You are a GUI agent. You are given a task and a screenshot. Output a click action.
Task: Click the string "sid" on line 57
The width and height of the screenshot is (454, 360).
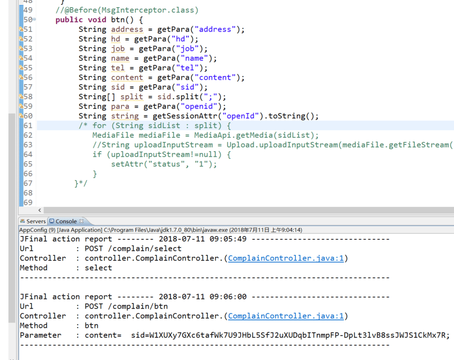pos(187,87)
